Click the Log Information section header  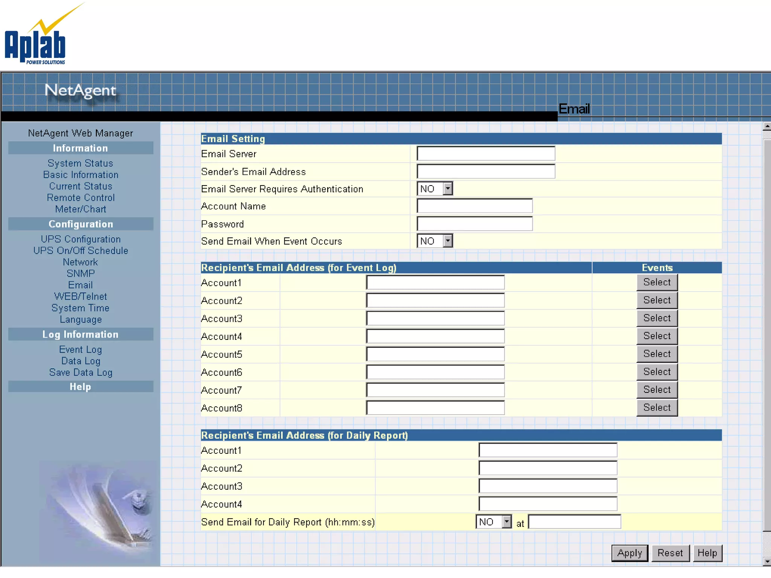(81, 335)
